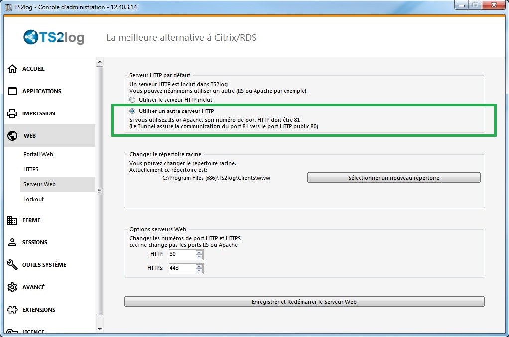
Task: Open the Portail Web submenu
Action: pyautogui.click(x=57, y=154)
